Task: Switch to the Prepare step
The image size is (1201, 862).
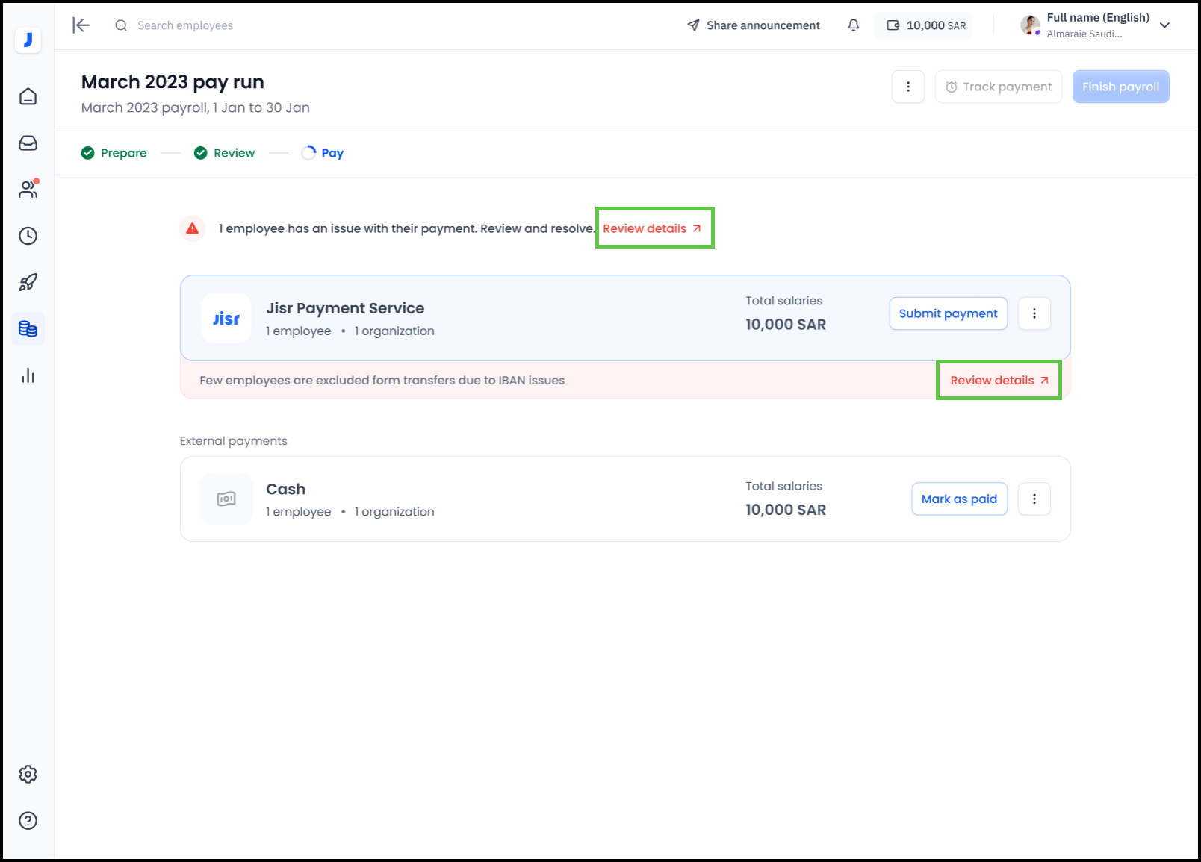Action: [114, 152]
